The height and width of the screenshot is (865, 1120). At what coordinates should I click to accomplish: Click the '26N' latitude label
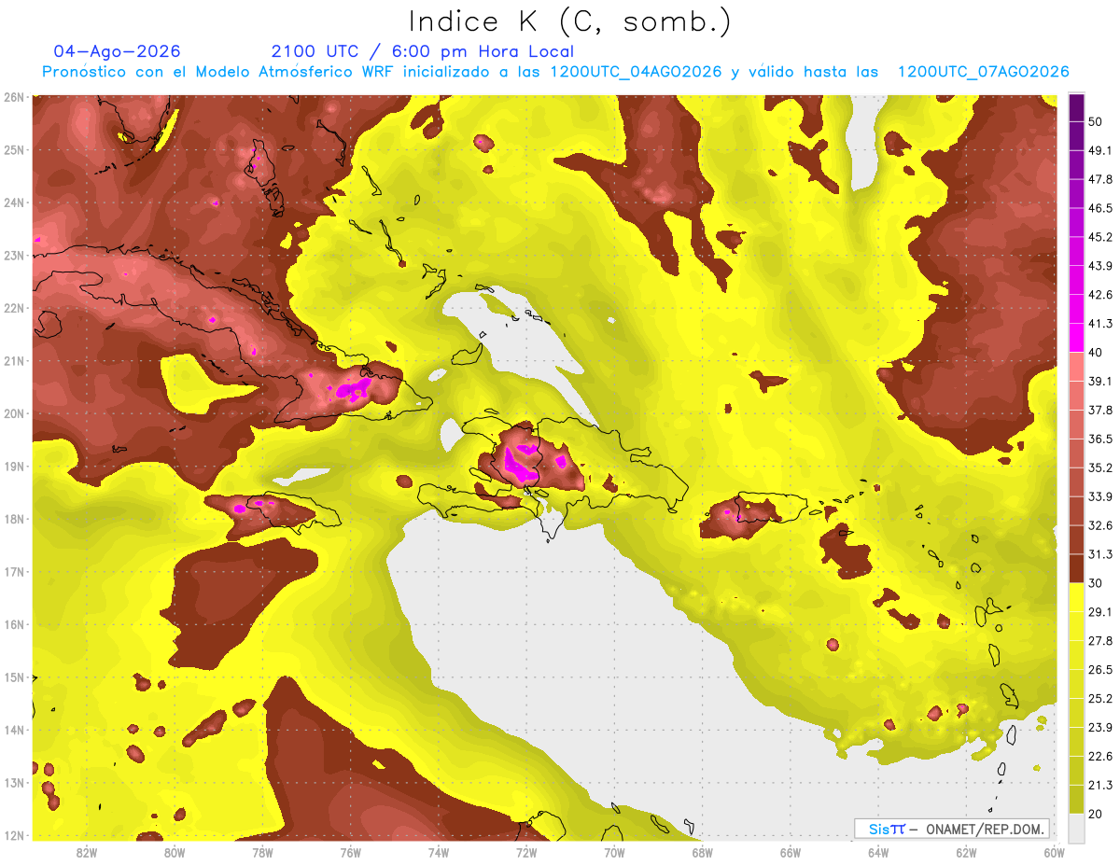(14, 97)
